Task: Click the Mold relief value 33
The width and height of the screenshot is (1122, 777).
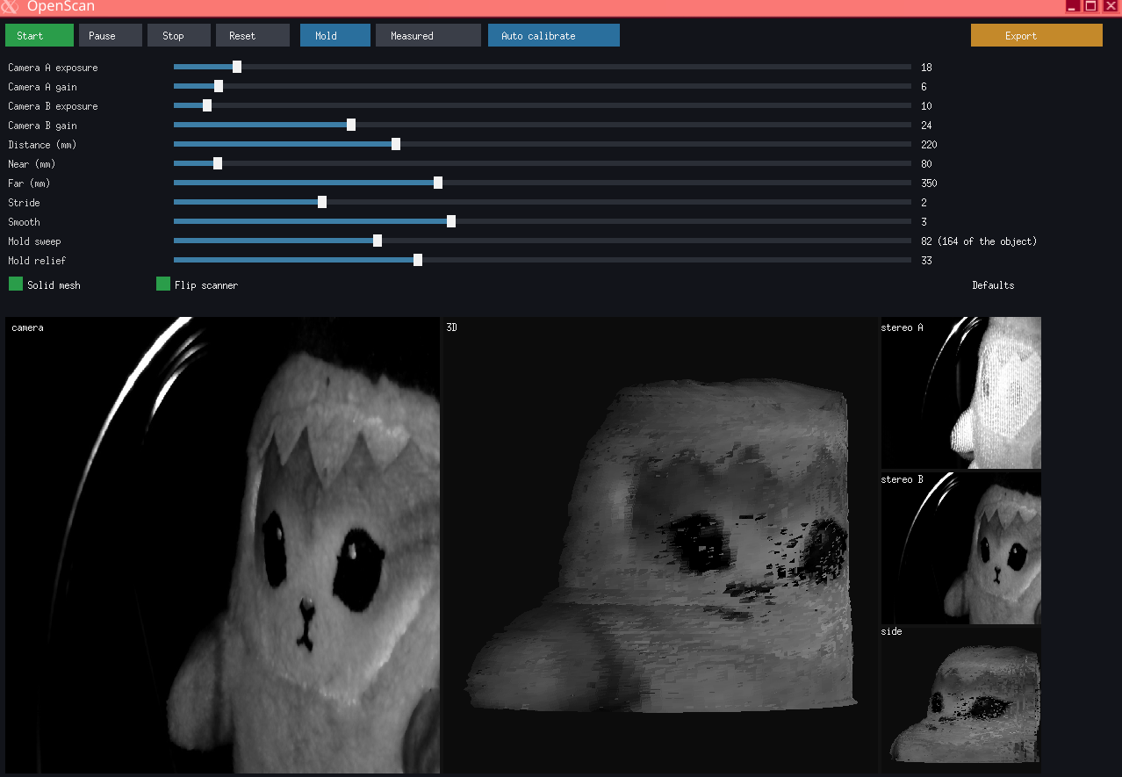Action: point(926,261)
